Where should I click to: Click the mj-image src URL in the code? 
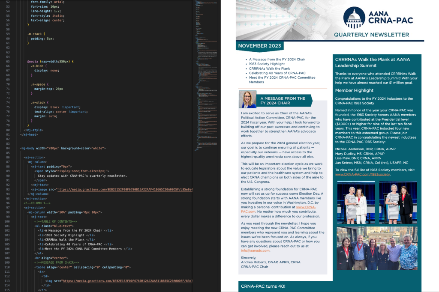[x=125, y=190]
